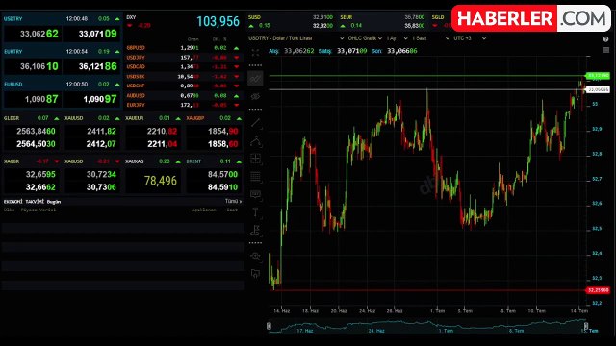Select the table grid tool icon
The image size is (616, 346).
(255, 177)
